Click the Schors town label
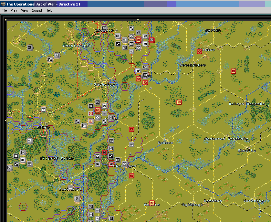 pos(165,143)
